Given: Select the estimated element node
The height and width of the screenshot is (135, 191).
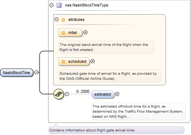Looking at the screenshot, I should click(103, 94).
